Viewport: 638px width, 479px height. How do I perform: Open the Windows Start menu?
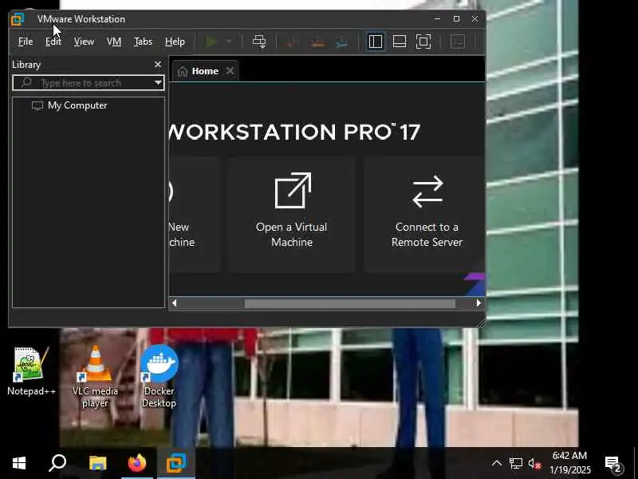click(18, 463)
